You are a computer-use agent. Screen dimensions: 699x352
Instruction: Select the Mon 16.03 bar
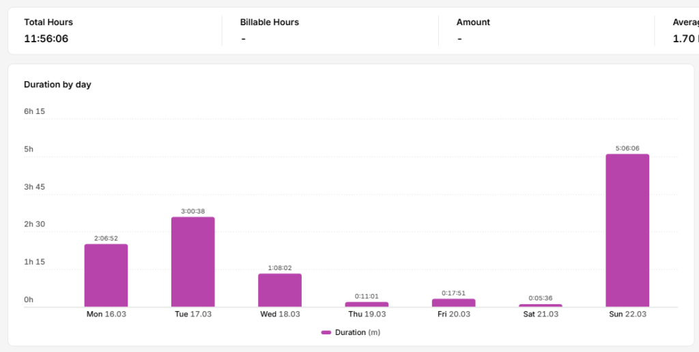106,276
